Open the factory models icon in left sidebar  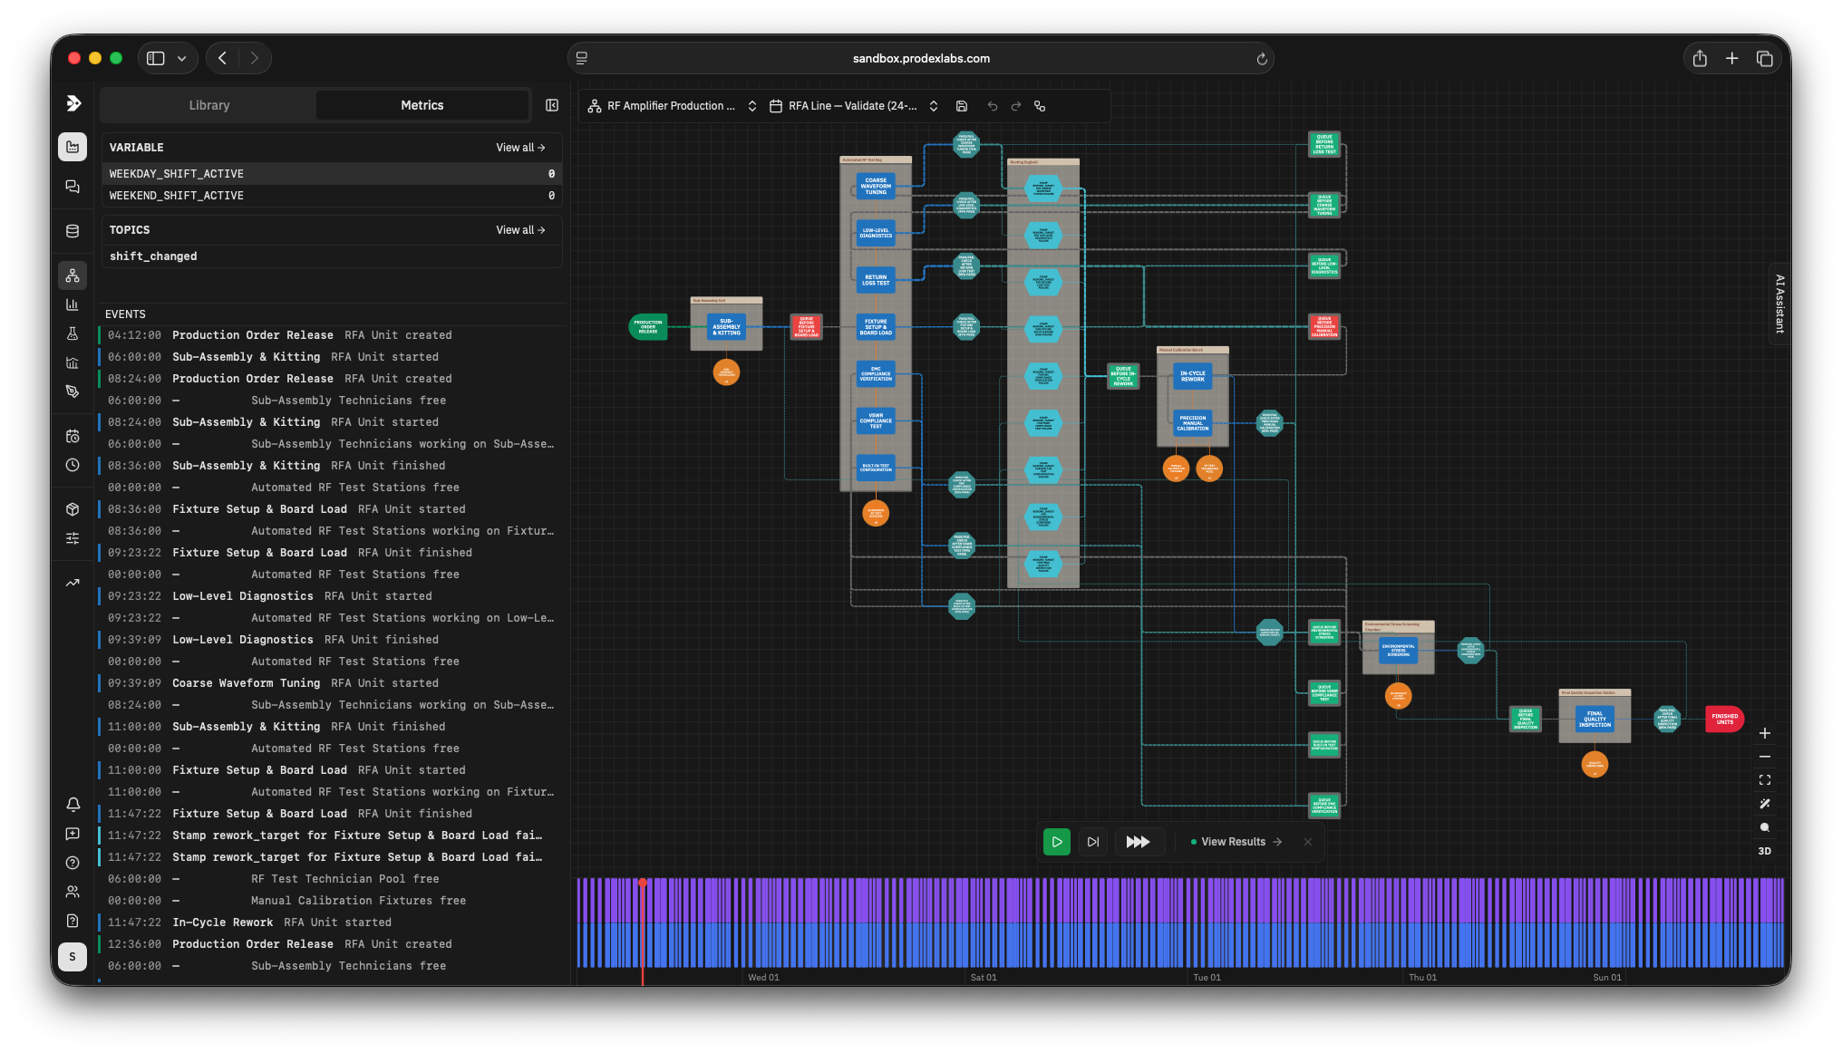(x=73, y=147)
